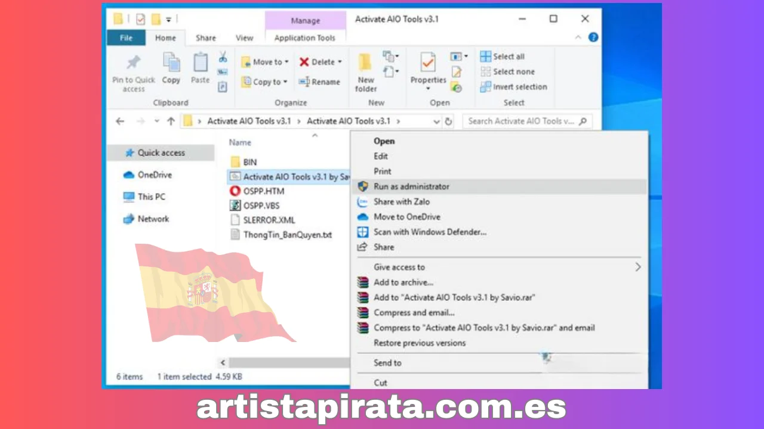This screenshot has width=764, height=429.
Task: Click the Copy path icon
Action: tap(223, 72)
